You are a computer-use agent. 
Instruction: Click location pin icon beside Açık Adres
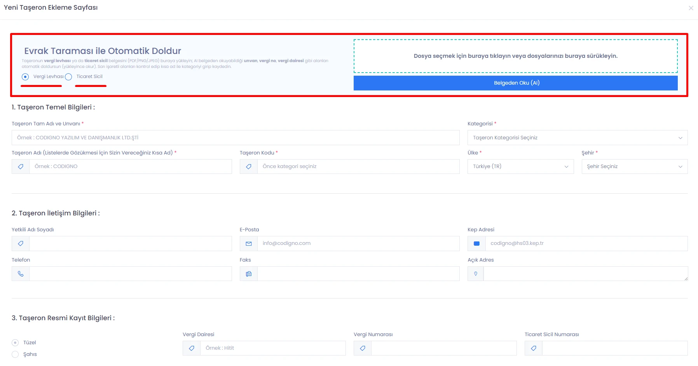click(476, 274)
